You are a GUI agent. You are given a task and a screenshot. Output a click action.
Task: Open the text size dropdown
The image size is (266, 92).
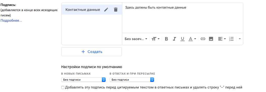click(x=156, y=39)
